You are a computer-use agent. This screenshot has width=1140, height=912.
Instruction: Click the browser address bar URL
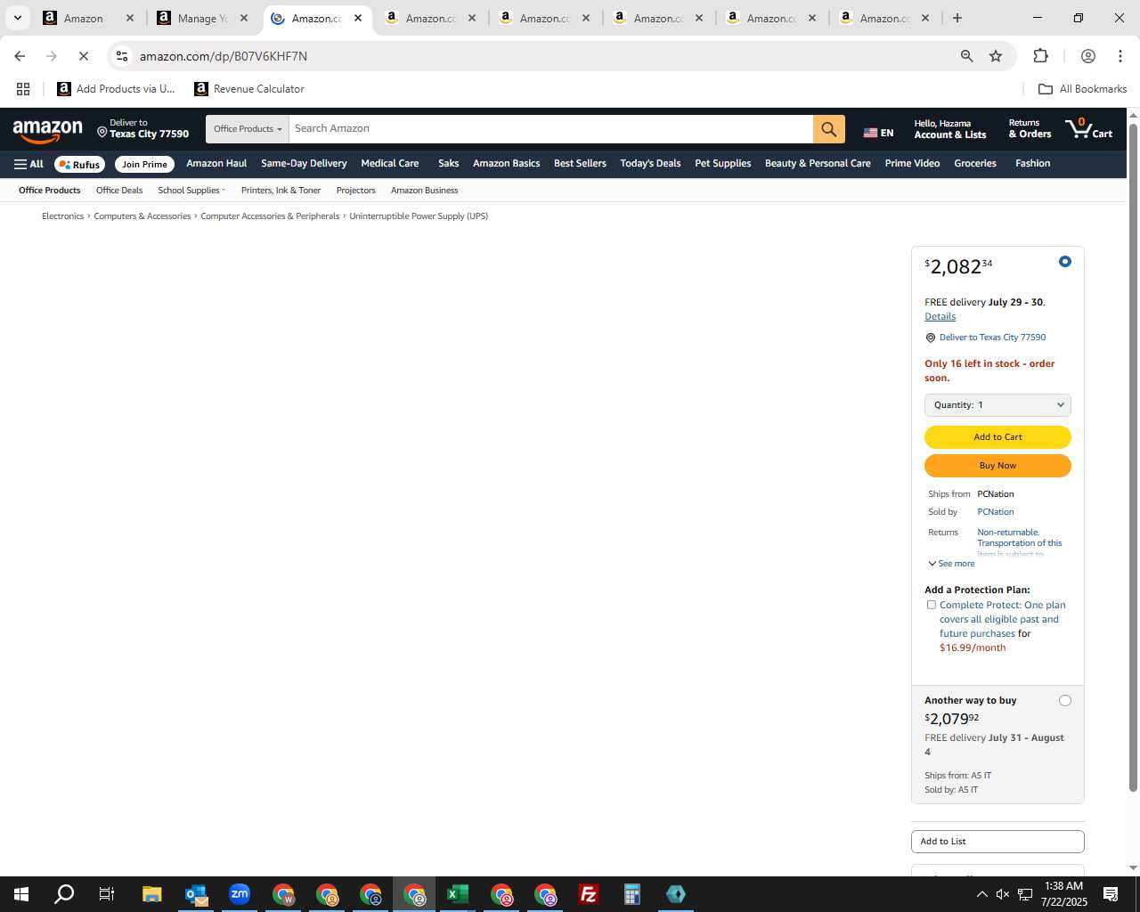[224, 56]
